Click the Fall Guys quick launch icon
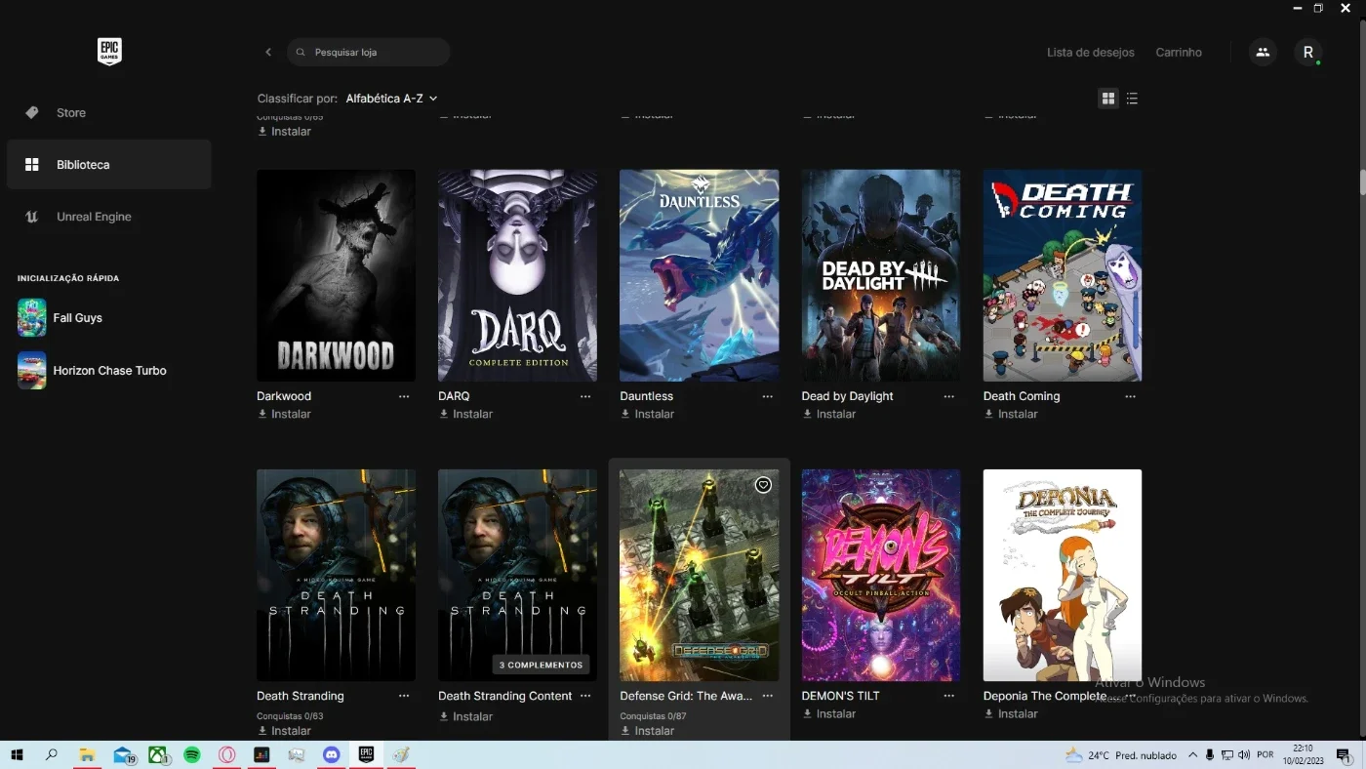Screen dimensions: 1366x769 click(x=32, y=318)
